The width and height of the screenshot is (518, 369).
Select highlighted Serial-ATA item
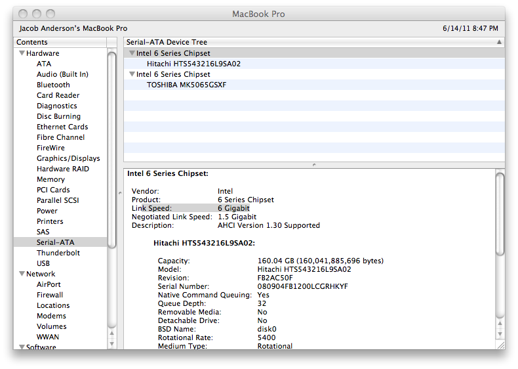(60, 242)
